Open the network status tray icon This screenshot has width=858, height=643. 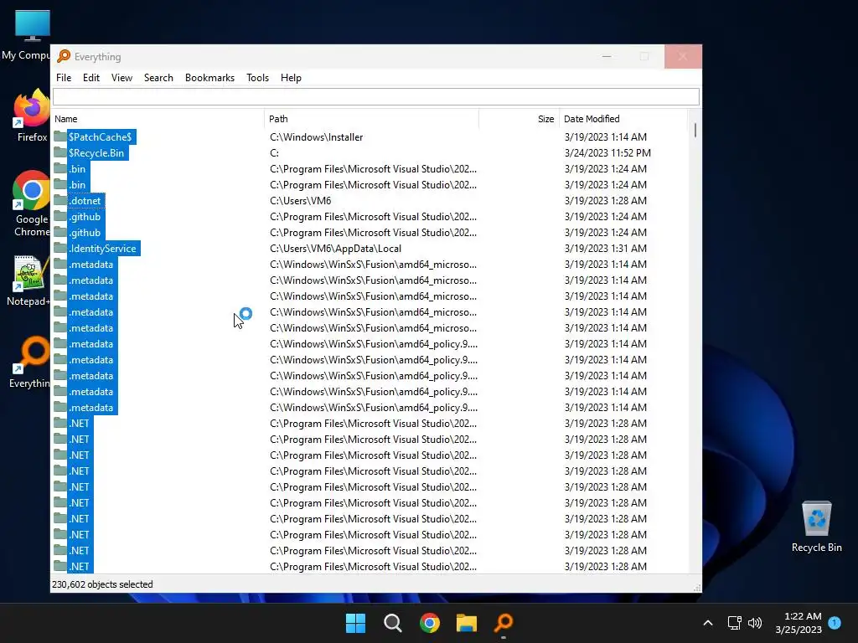pos(734,623)
